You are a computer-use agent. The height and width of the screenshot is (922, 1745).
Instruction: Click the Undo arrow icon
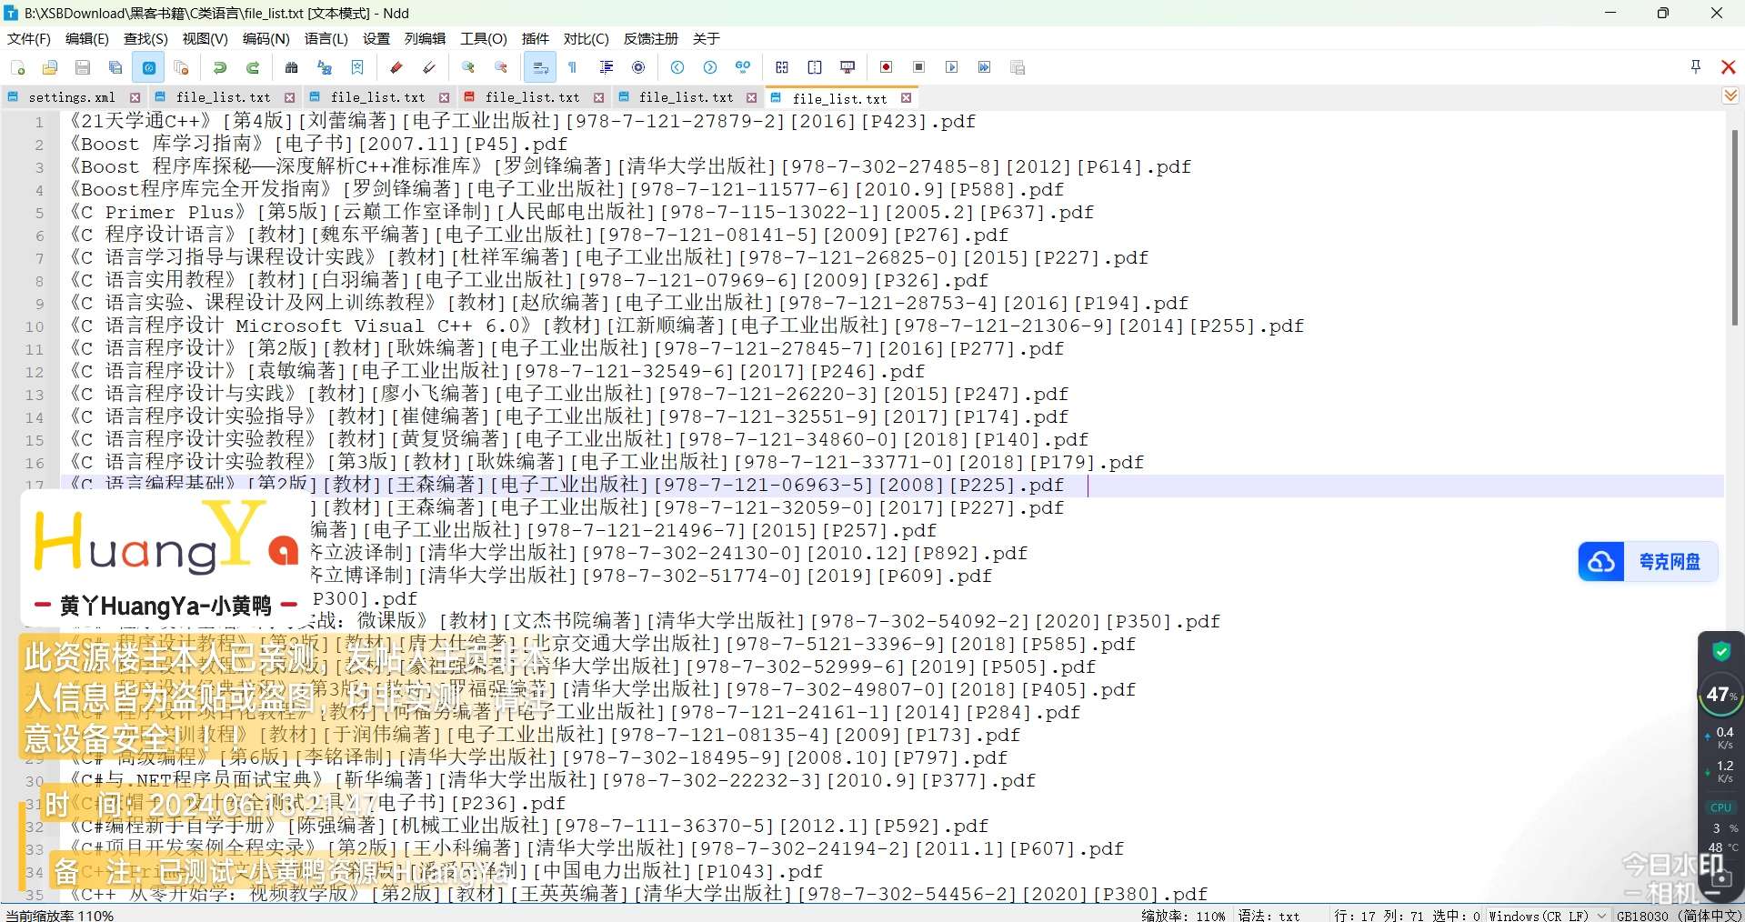(220, 67)
